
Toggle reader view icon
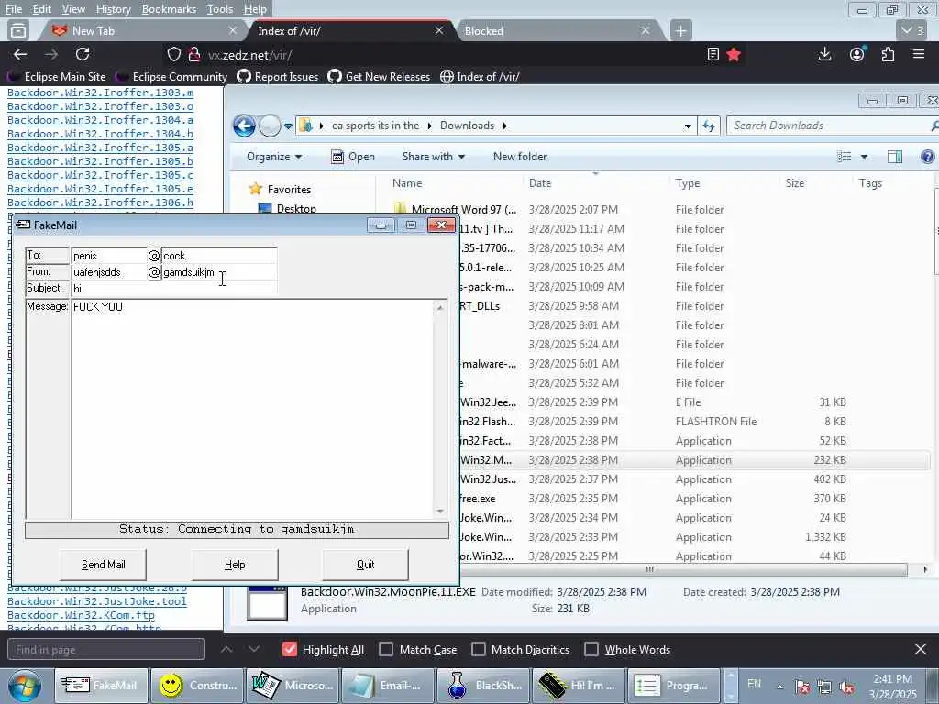[x=713, y=54]
